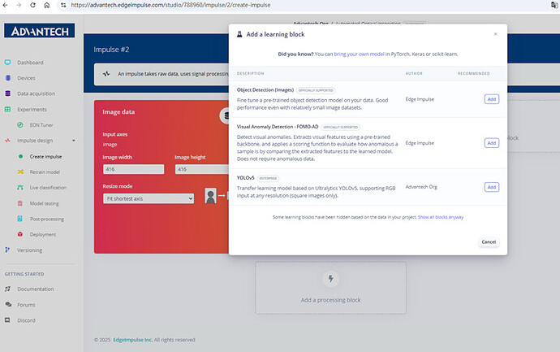Click the lightning icon in processing block
The image size is (560, 352).
pos(330,279)
